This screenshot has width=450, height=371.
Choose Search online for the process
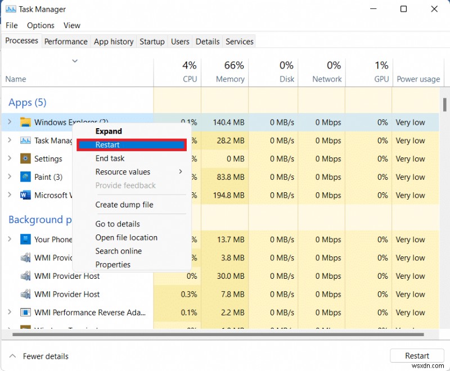[118, 251]
